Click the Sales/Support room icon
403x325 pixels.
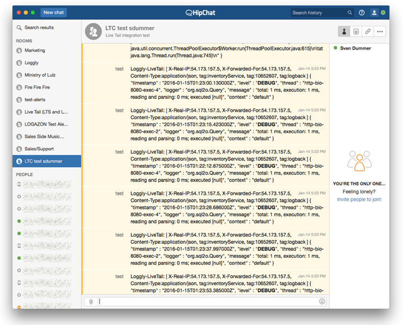coord(19,149)
